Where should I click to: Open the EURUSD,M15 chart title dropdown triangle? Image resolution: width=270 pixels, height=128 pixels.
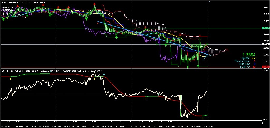coord(2,3)
